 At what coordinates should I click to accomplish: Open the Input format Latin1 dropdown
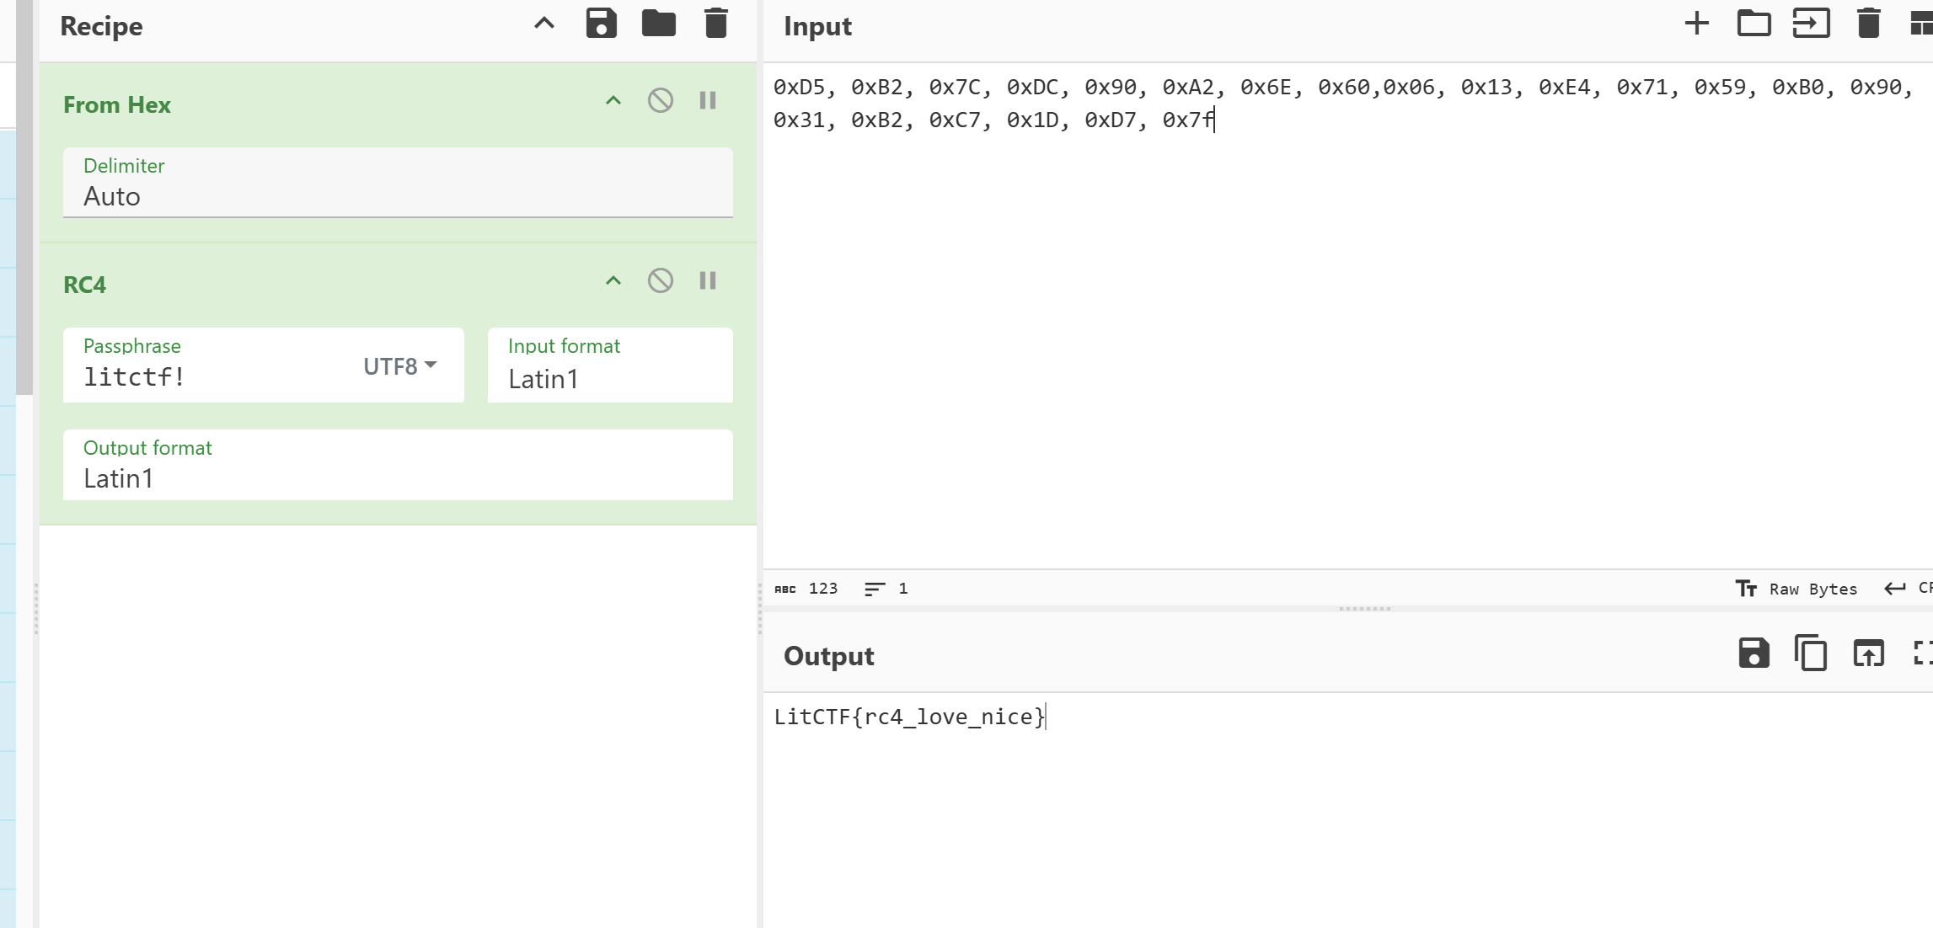(x=610, y=365)
